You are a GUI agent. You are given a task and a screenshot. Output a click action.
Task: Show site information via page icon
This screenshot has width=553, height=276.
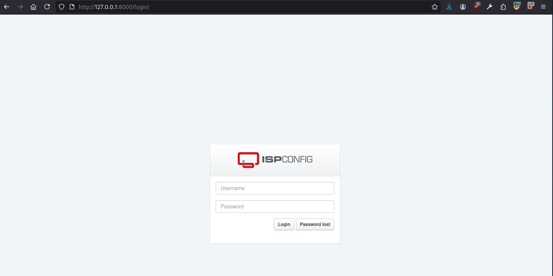point(72,7)
